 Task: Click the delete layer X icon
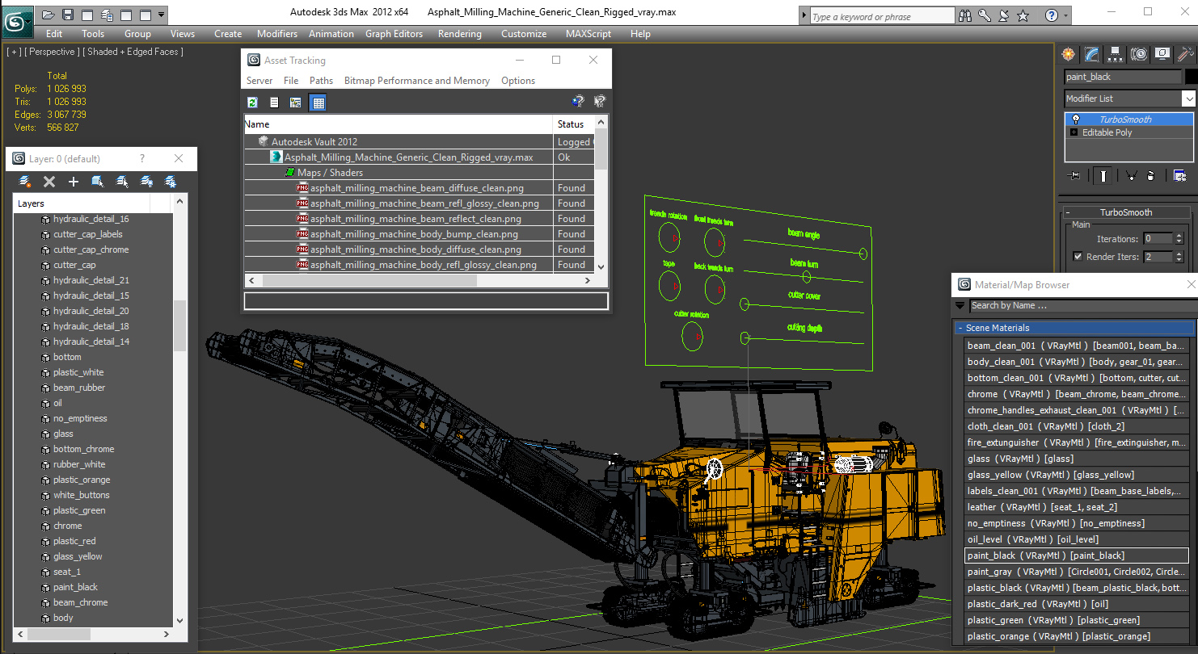point(49,182)
